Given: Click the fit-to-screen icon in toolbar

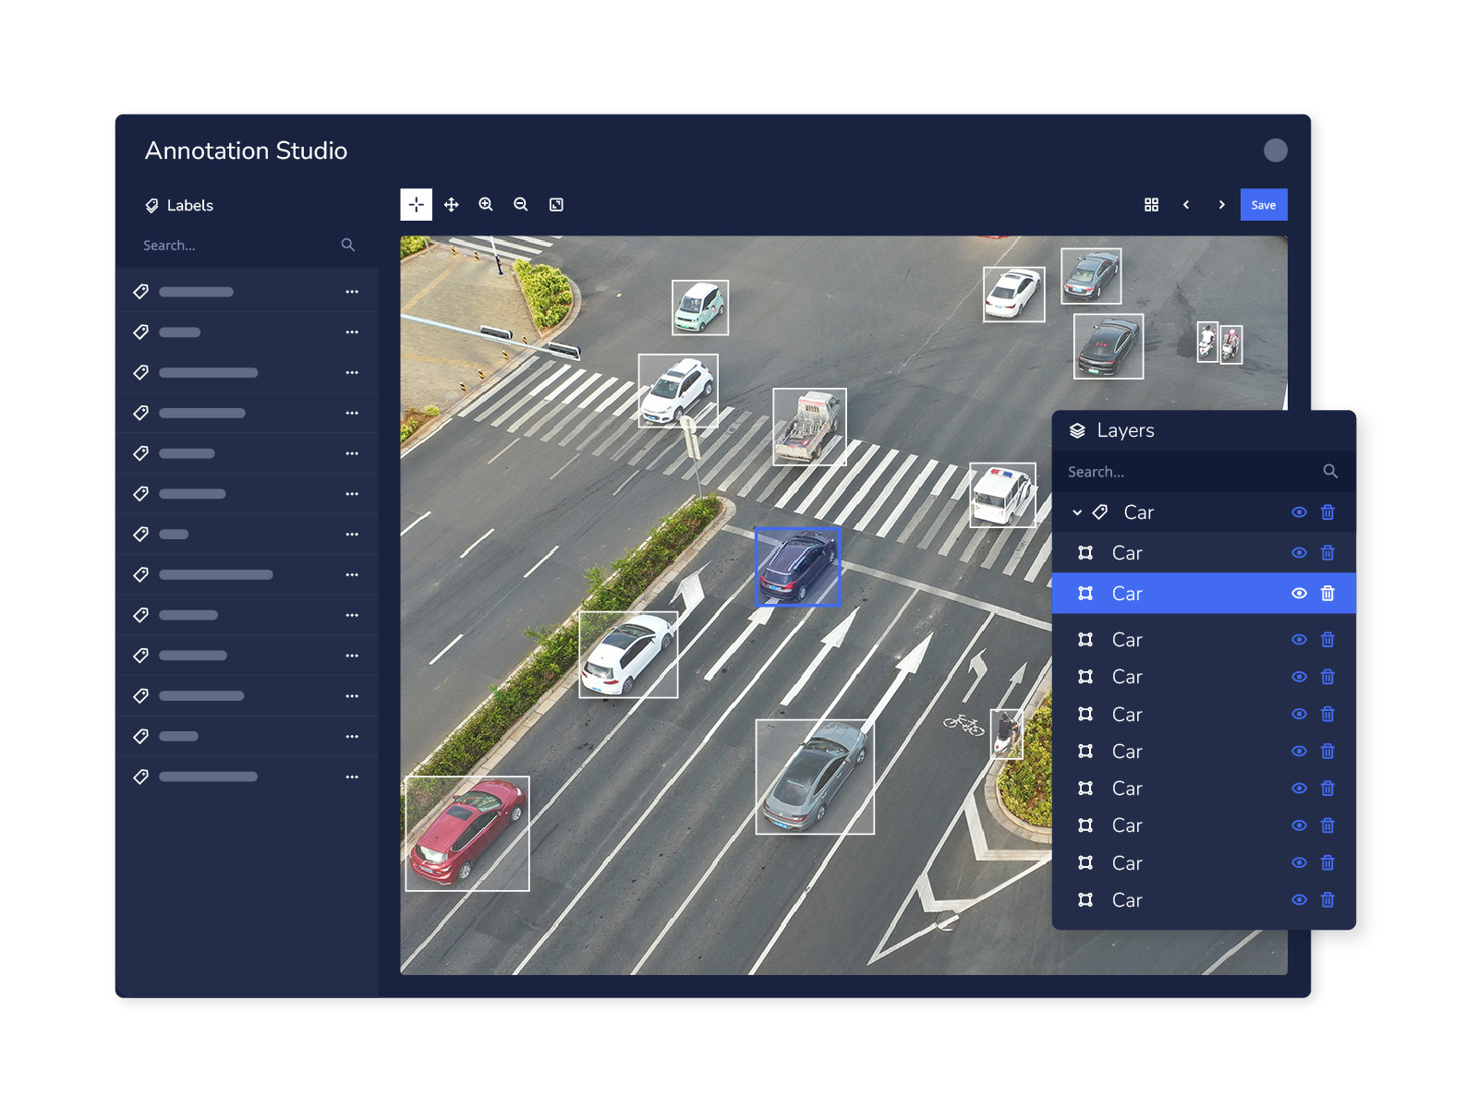Looking at the screenshot, I should pos(556,205).
